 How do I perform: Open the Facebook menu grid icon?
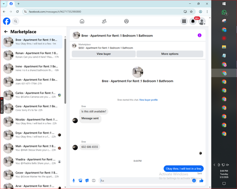184,21
